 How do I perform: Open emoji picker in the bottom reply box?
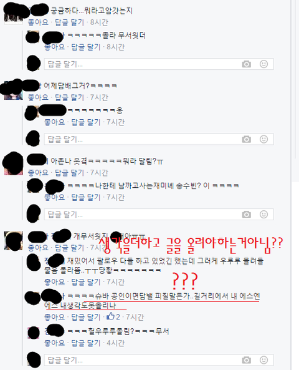pyautogui.click(x=263, y=360)
